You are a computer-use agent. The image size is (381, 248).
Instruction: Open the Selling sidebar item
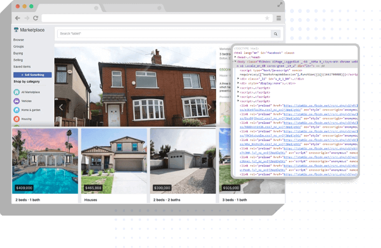pos(18,60)
